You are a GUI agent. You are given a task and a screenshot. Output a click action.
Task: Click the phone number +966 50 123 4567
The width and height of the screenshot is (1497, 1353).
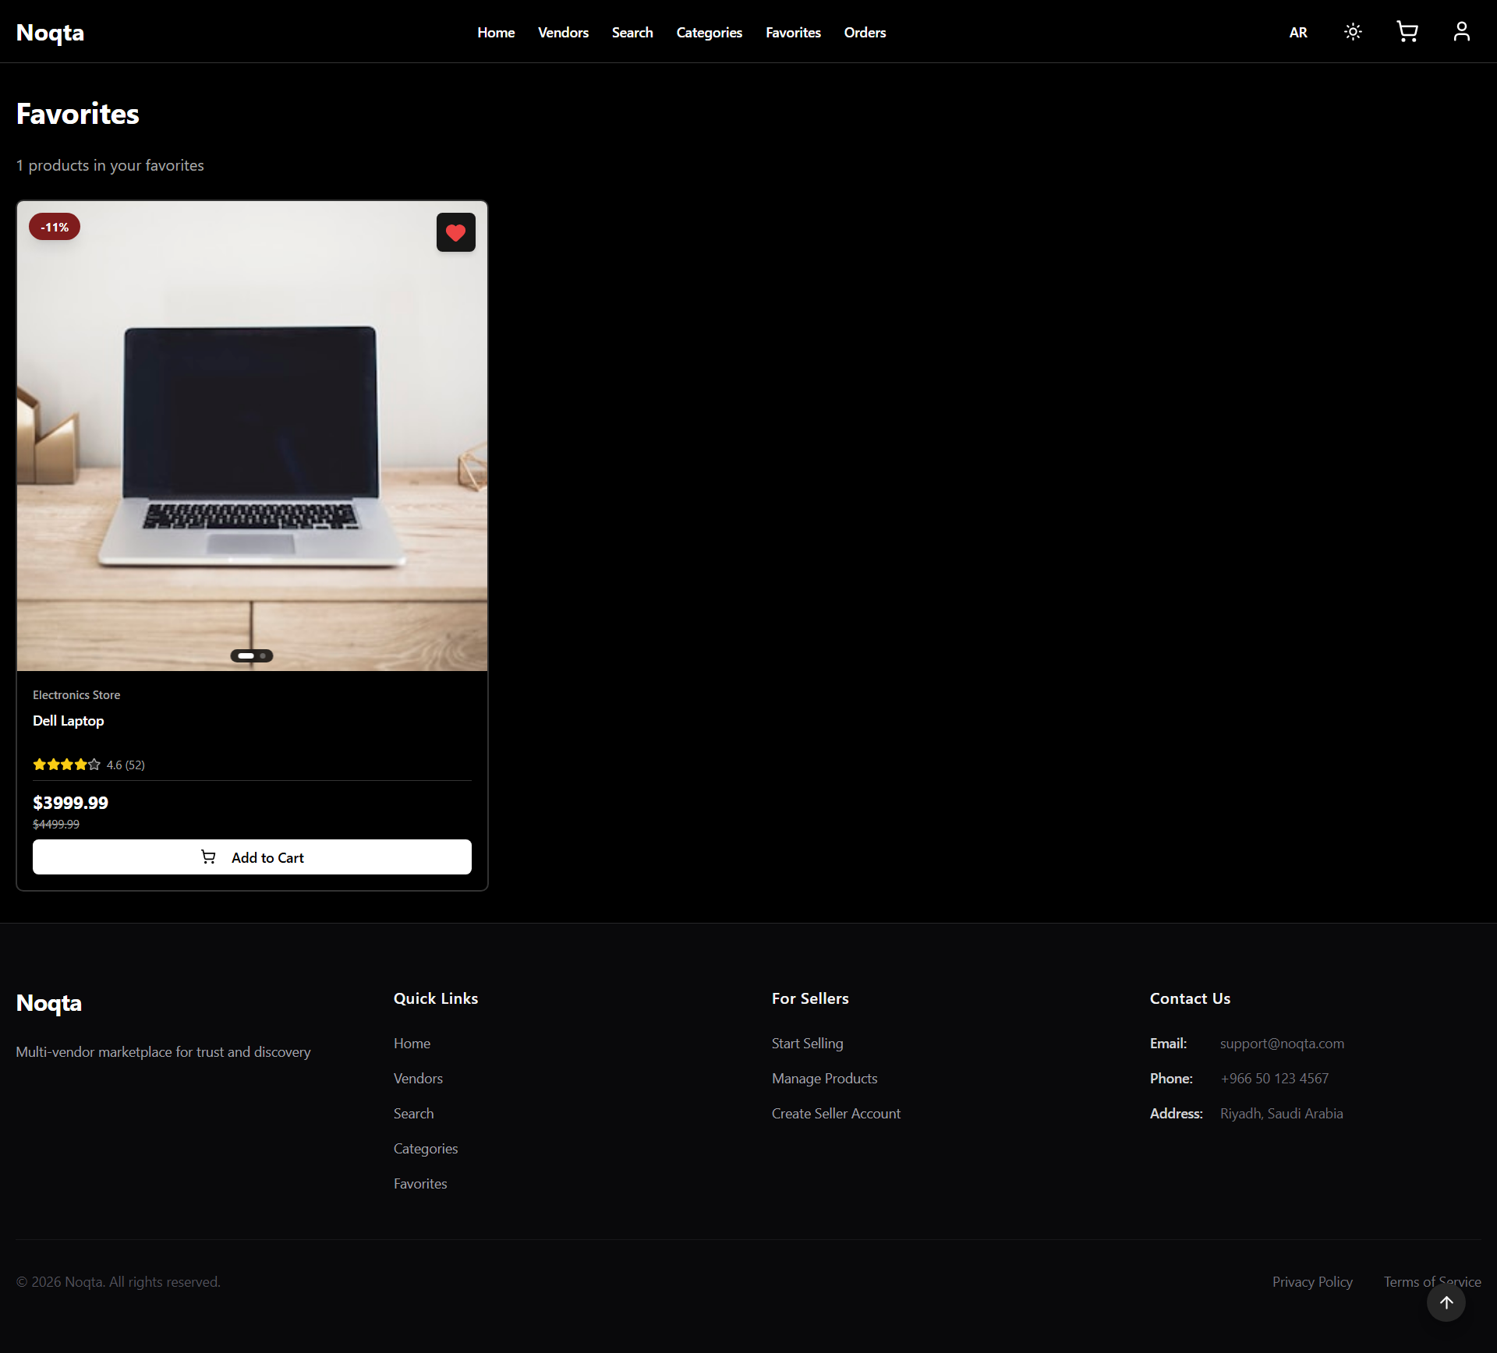pos(1274,1079)
